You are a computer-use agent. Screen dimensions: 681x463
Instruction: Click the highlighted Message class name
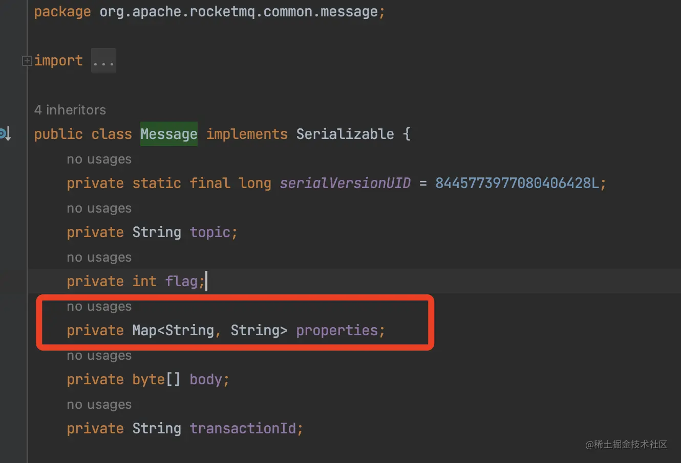point(168,134)
